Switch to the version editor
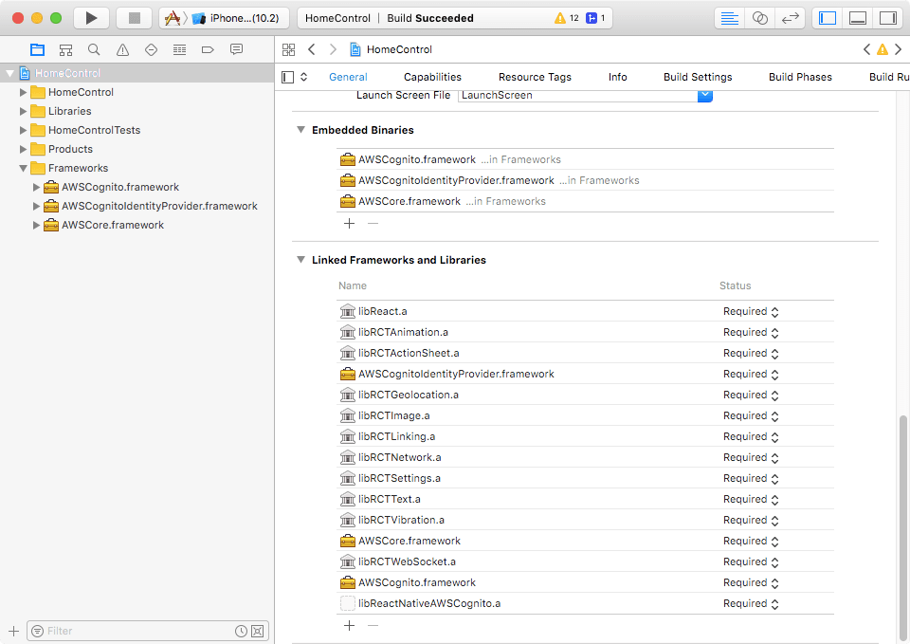This screenshot has width=910, height=644. tap(790, 18)
